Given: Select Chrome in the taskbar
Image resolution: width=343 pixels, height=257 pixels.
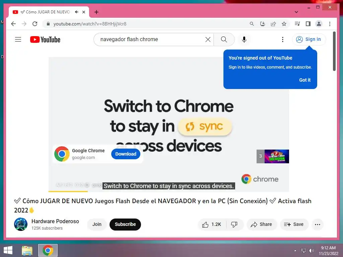Looking at the screenshot, I should (x=48, y=250).
